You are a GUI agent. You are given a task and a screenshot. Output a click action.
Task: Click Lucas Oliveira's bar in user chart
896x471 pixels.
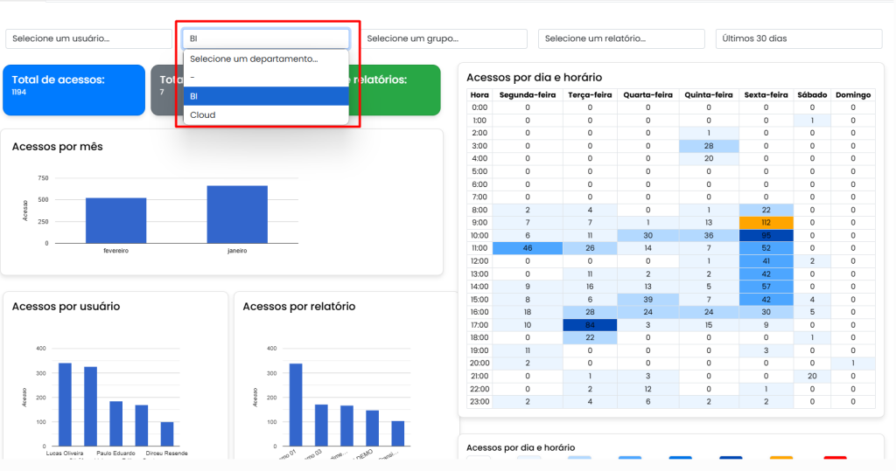(65, 405)
